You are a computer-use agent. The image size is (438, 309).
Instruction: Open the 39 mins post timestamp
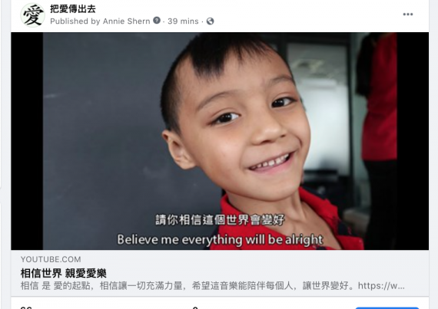pos(183,21)
